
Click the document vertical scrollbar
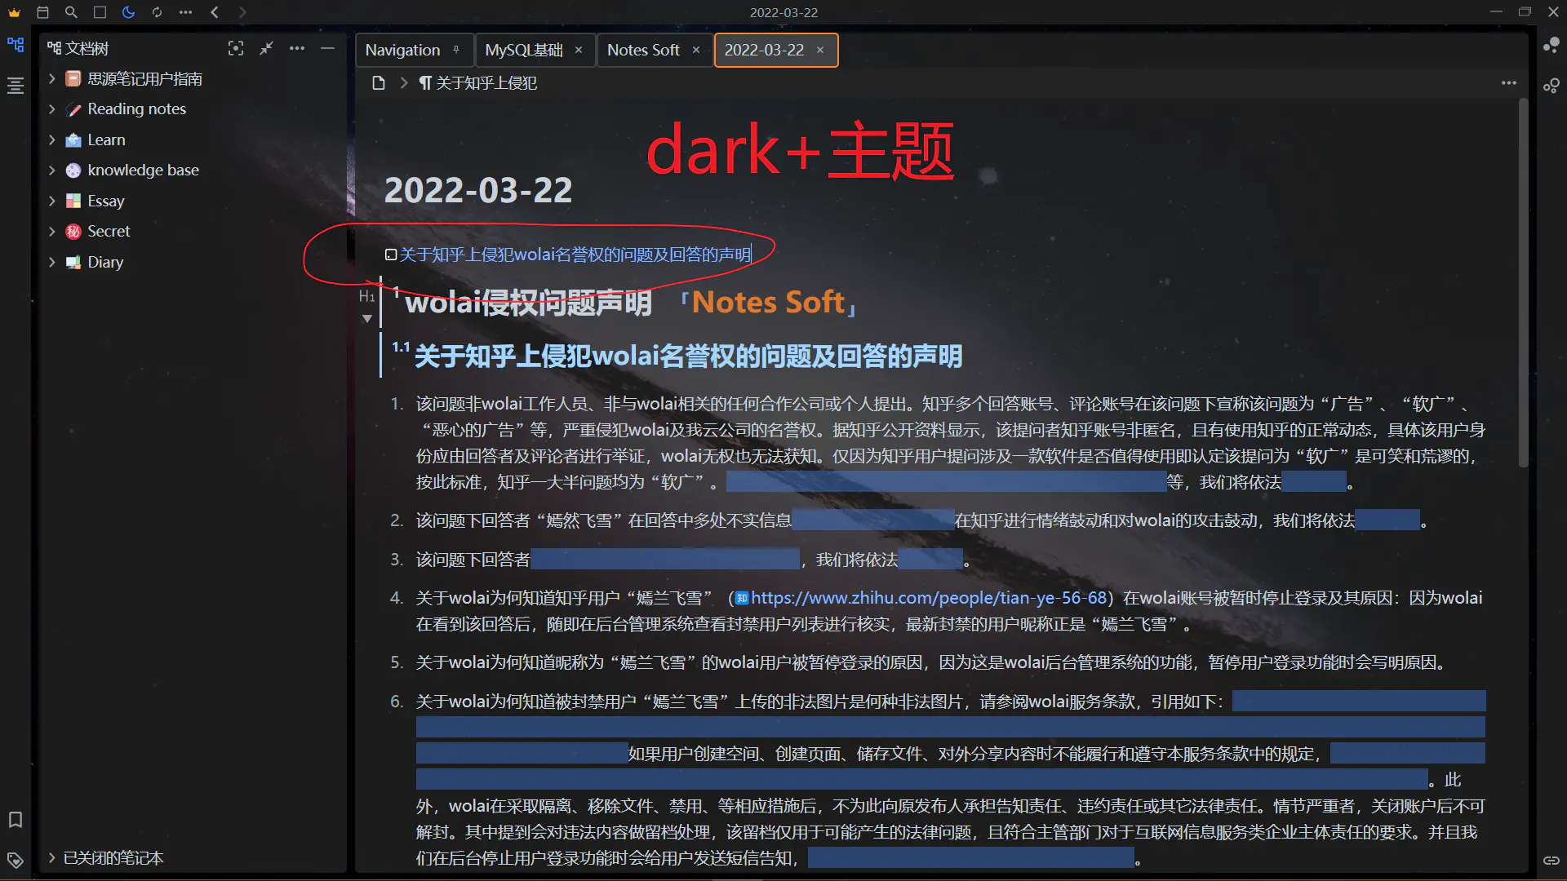click(x=1523, y=286)
